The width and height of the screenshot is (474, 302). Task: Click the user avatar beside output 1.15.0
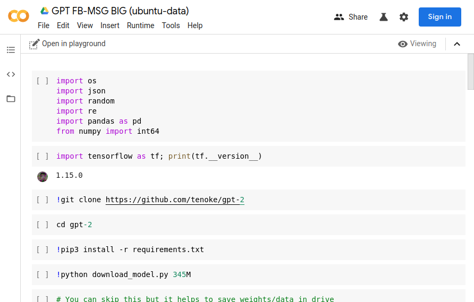point(43,176)
